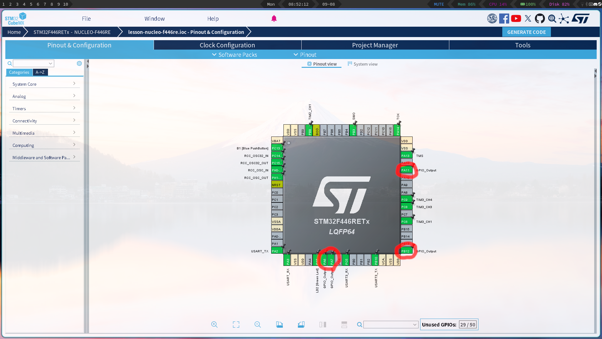Click the settings gear above categories
This screenshot has width=602, height=339.
(x=79, y=63)
